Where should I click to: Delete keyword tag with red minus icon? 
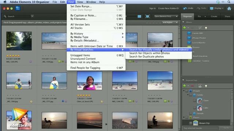(x=192, y=86)
